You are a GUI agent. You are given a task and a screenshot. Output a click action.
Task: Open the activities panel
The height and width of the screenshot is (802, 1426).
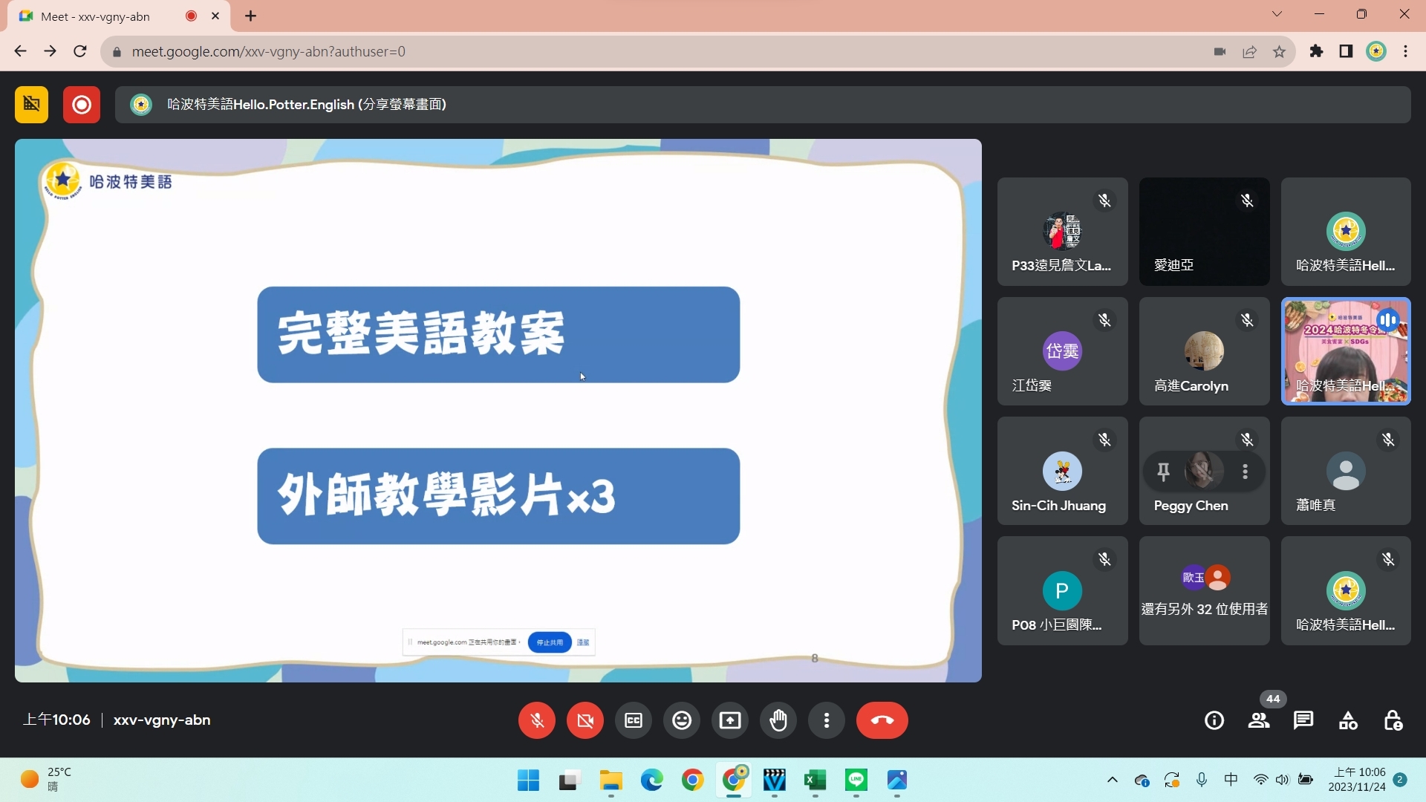point(1348,720)
